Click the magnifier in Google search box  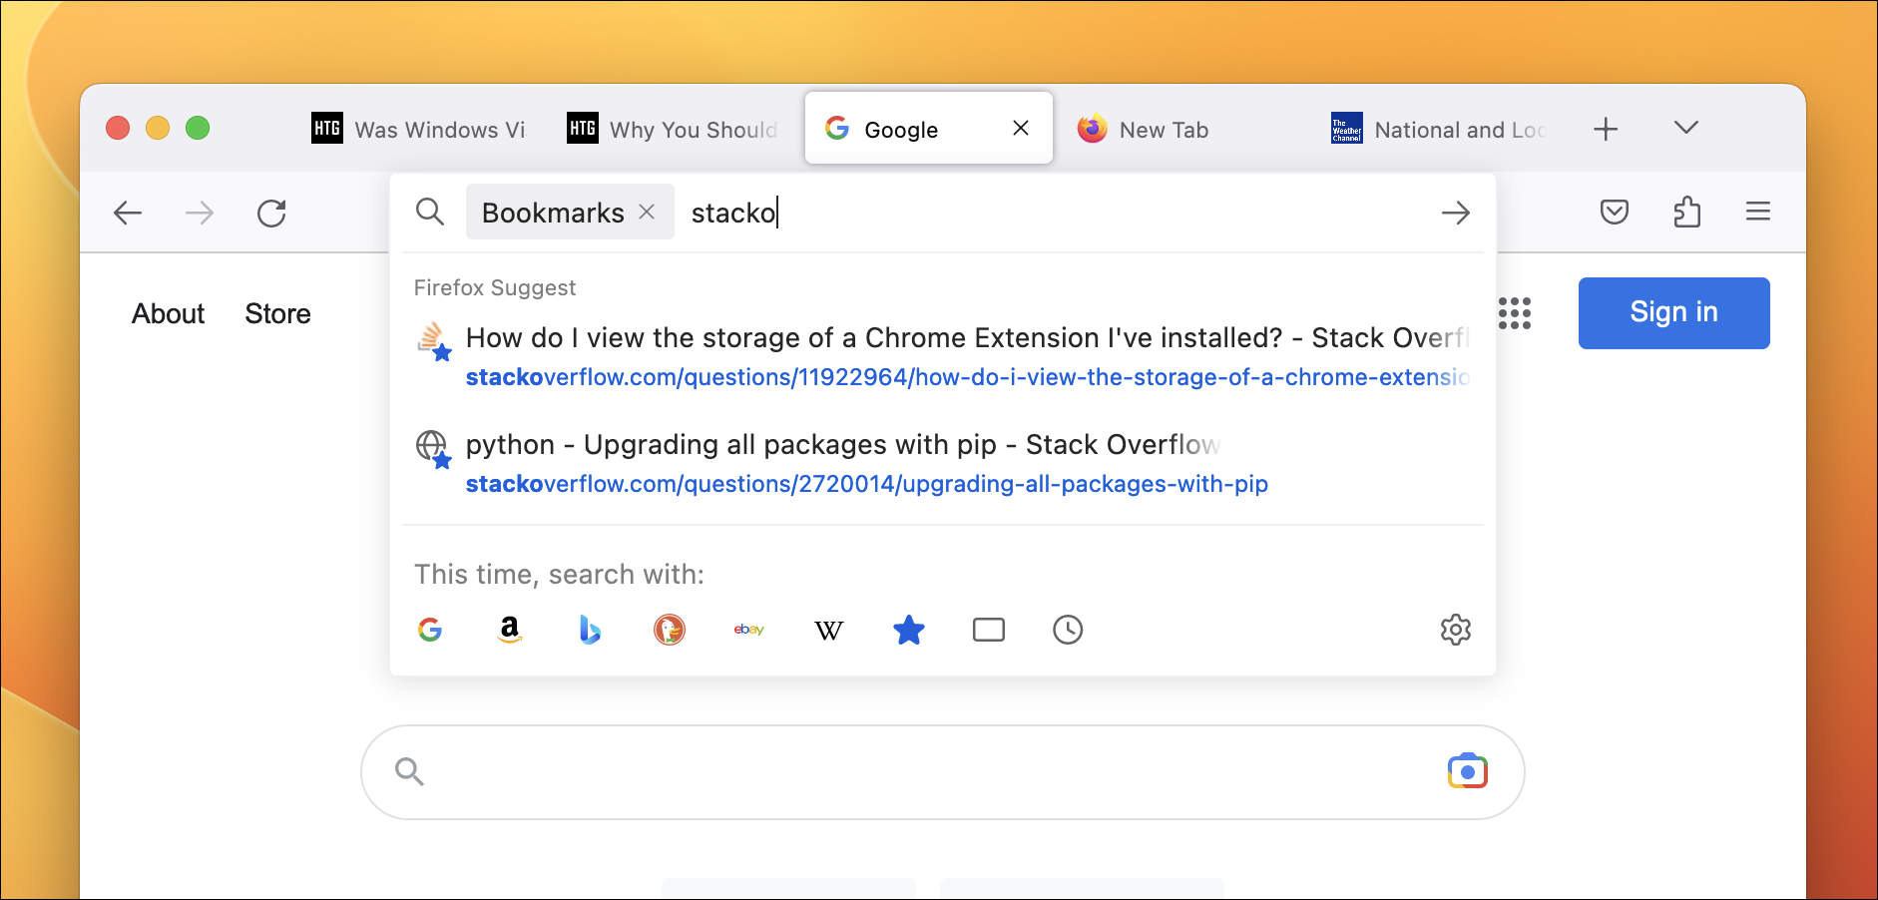410,771
